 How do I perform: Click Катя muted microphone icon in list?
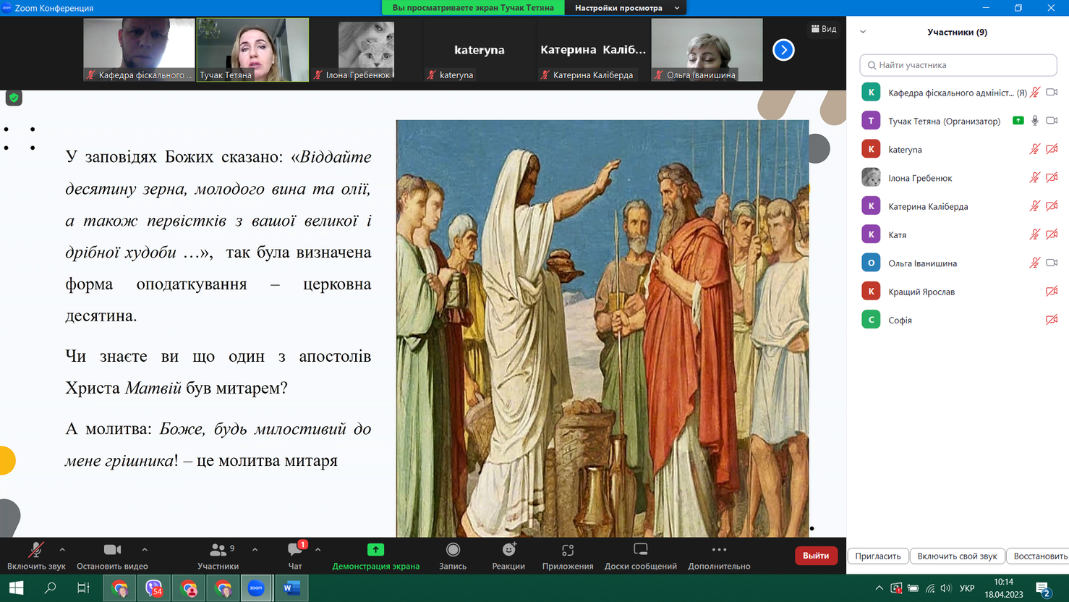coord(1035,234)
